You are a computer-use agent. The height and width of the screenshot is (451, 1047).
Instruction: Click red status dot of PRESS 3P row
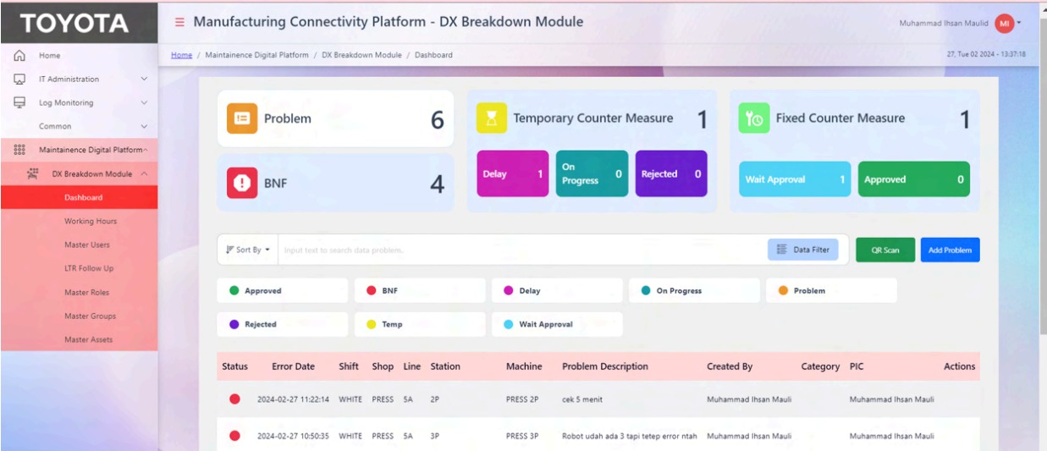pos(234,436)
